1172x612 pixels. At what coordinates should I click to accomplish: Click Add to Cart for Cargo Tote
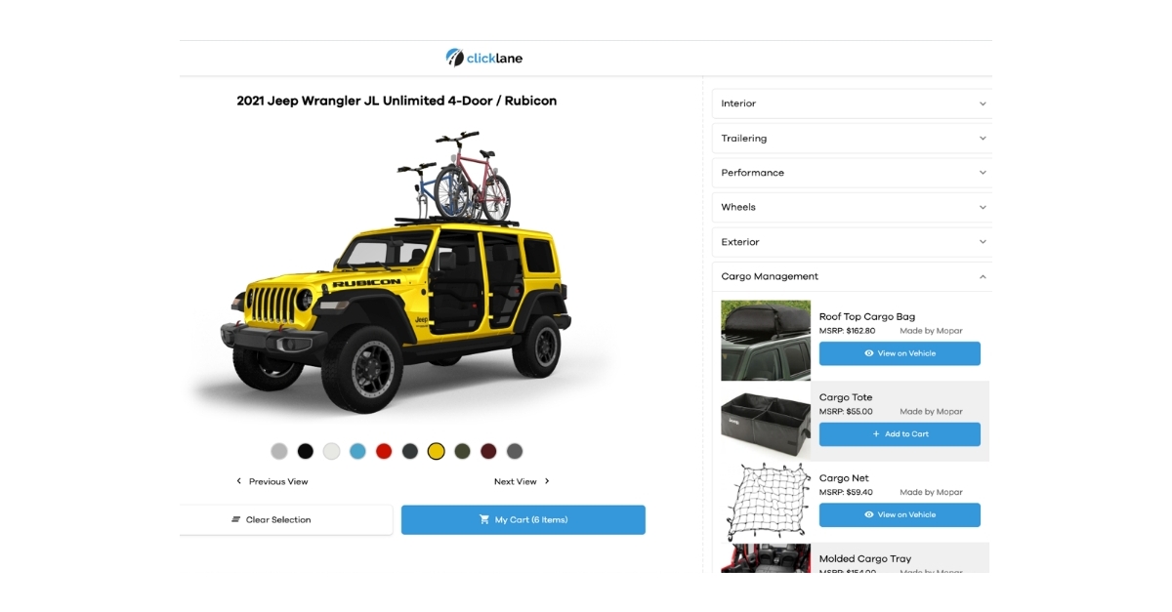900,434
